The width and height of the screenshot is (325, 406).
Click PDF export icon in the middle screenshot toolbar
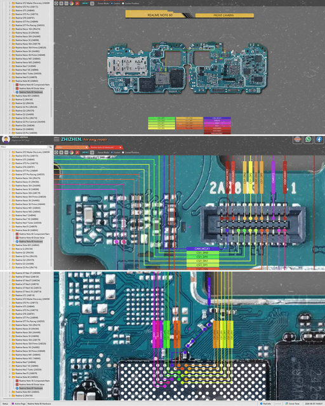coord(77,152)
